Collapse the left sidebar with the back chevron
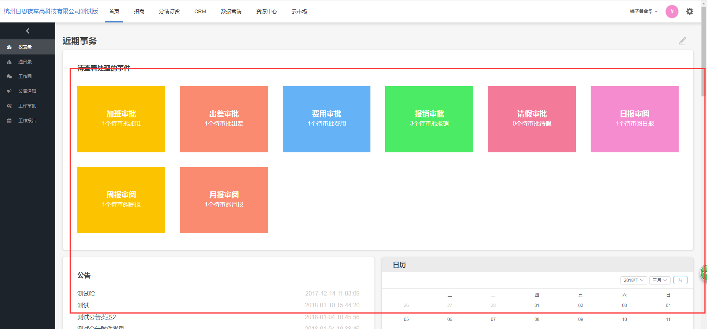Viewport: 707px width, 329px height. click(28, 31)
